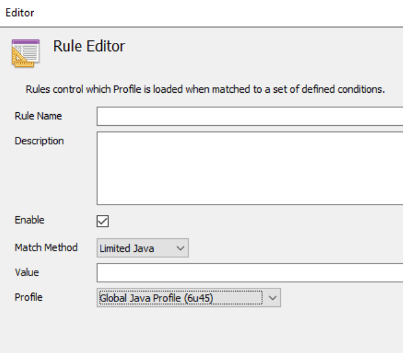Uncheck the Enable checkbox
The width and height of the screenshot is (403, 353).
[103, 220]
